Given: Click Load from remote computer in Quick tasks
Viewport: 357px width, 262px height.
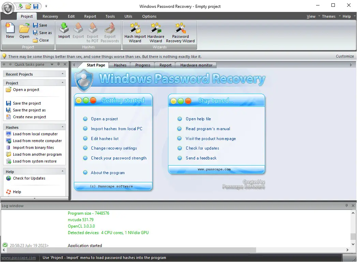Looking at the screenshot, I should point(34,141).
